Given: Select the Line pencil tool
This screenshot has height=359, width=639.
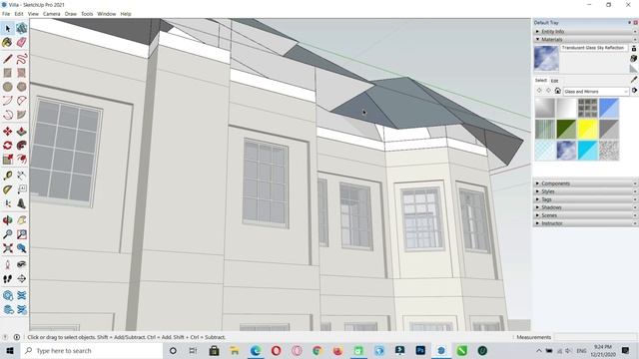Looking at the screenshot, I should 8,59.
